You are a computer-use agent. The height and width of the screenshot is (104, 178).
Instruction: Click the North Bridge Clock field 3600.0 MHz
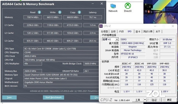click(x=91, y=64)
